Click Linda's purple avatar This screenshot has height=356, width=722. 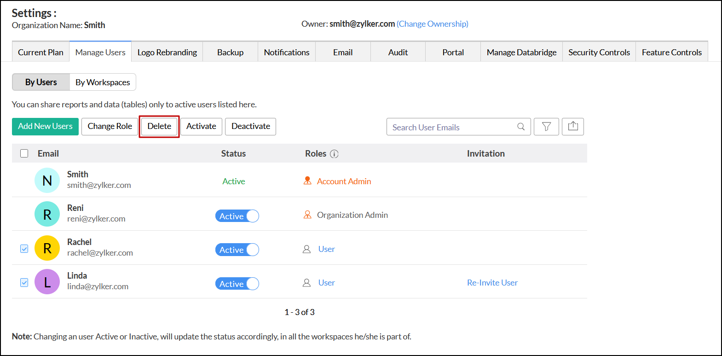tap(47, 282)
